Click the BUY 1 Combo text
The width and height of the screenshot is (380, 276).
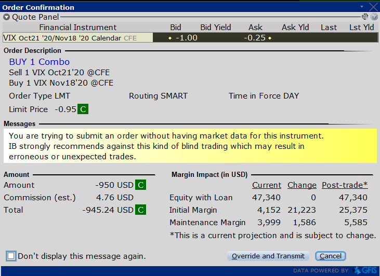tap(40, 62)
